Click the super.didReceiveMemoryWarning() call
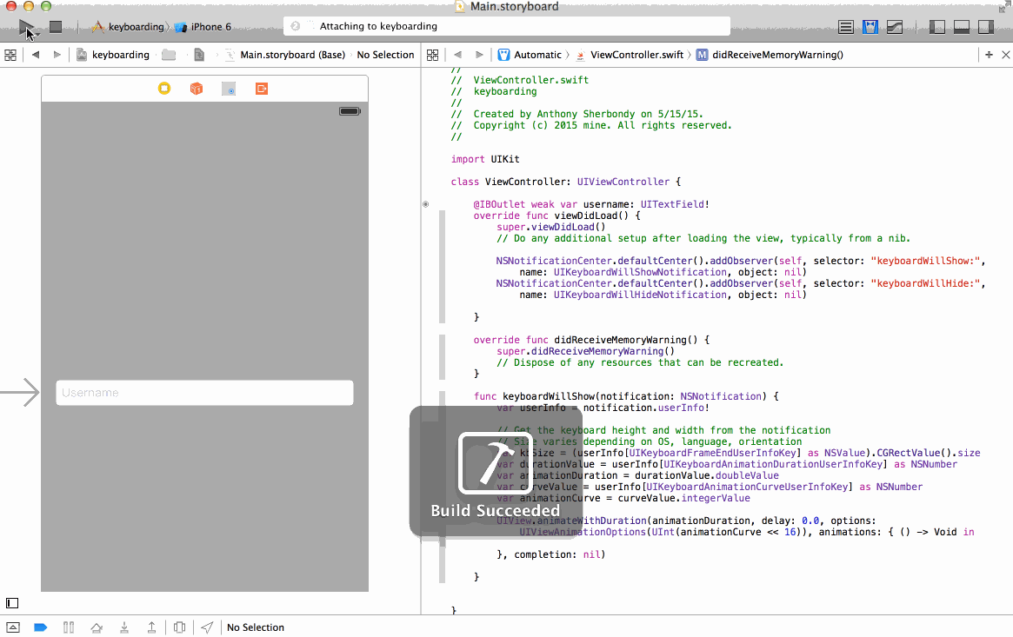1013x637 pixels. tap(585, 351)
